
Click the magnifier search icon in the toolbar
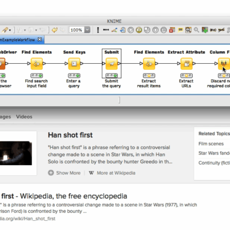coord(197,30)
